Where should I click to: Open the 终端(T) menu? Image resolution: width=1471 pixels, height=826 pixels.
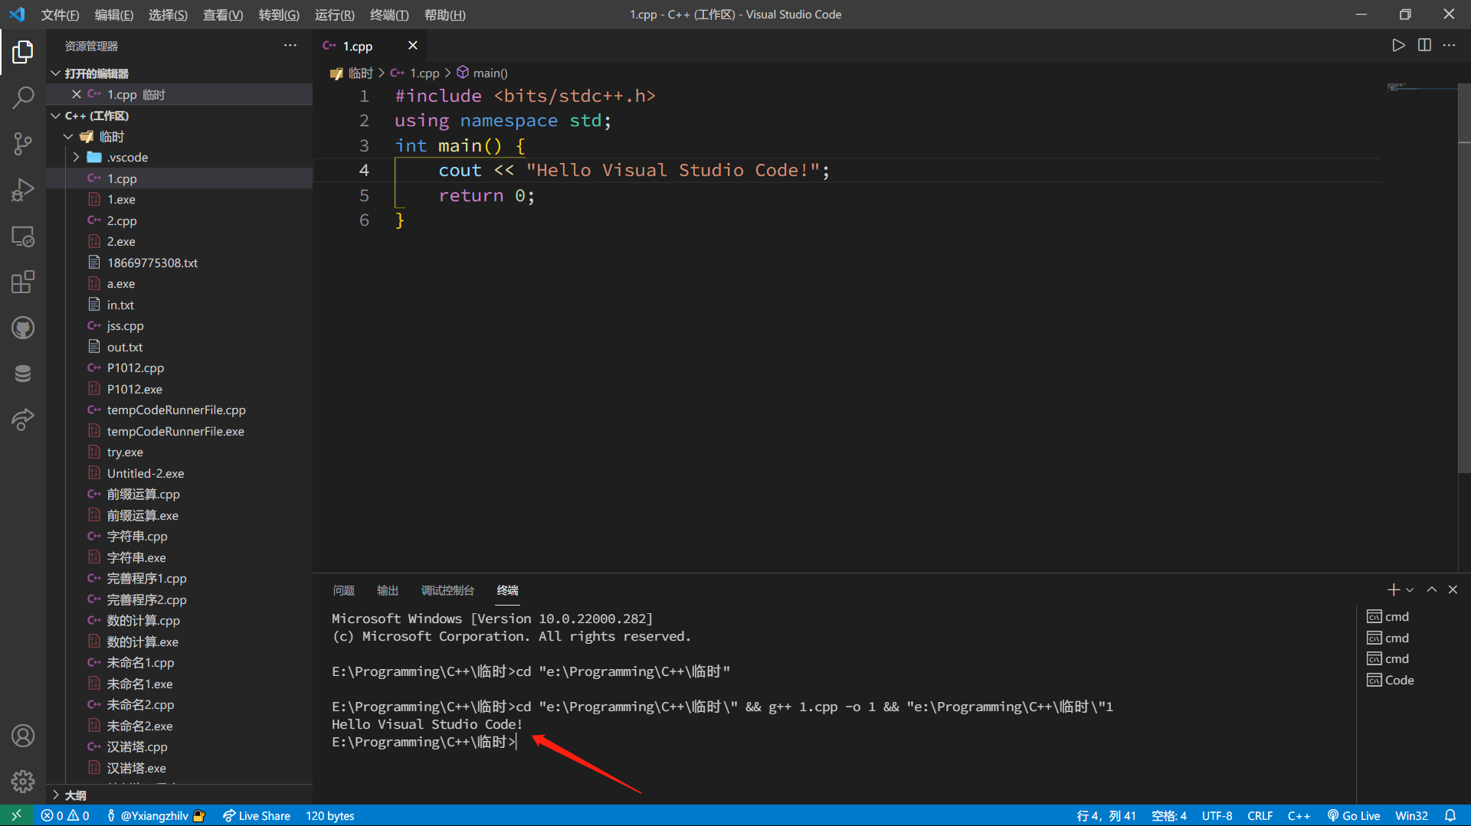point(388,15)
